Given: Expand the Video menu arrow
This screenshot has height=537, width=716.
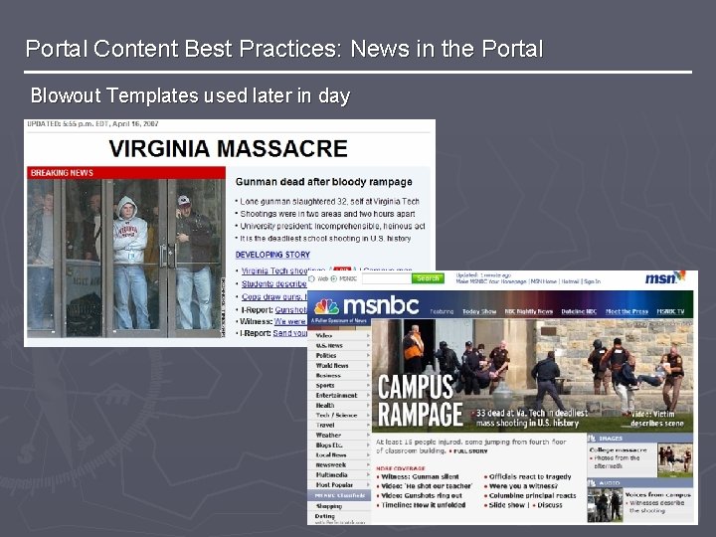Looking at the screenshot, I should (368, 336).
